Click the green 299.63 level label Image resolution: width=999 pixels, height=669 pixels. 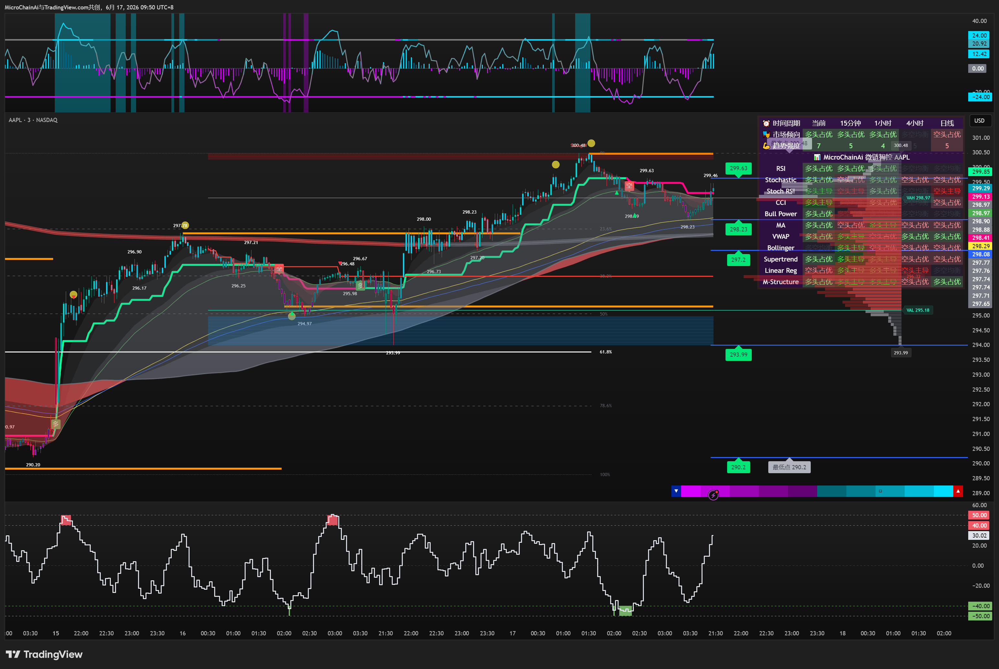[x=738, y=168]
